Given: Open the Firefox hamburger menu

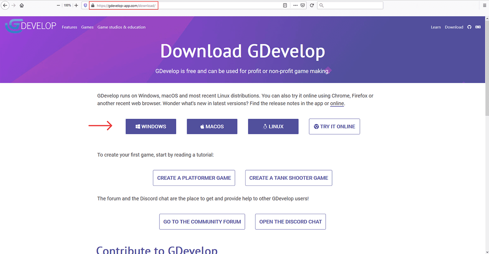Looking at the screenshot, I should (485, 5).
